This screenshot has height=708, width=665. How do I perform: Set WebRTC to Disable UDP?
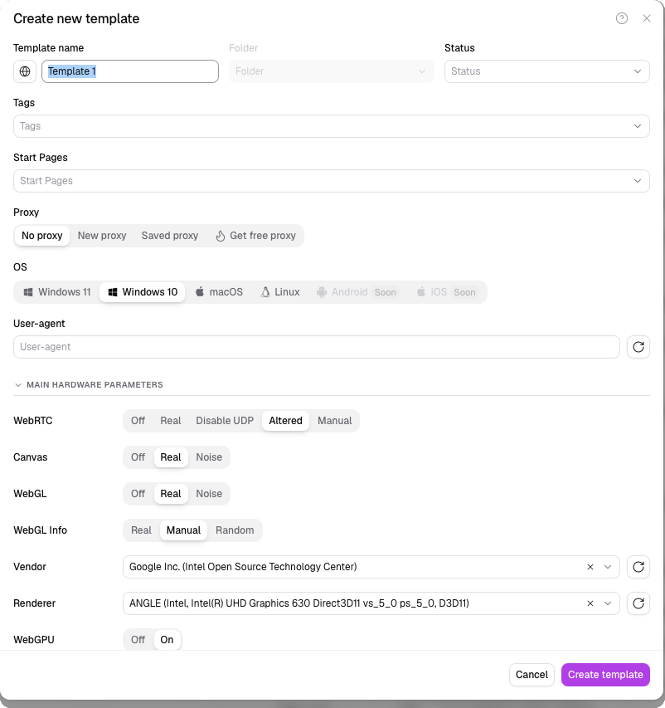pyautogui.click(x=225, y=421)
